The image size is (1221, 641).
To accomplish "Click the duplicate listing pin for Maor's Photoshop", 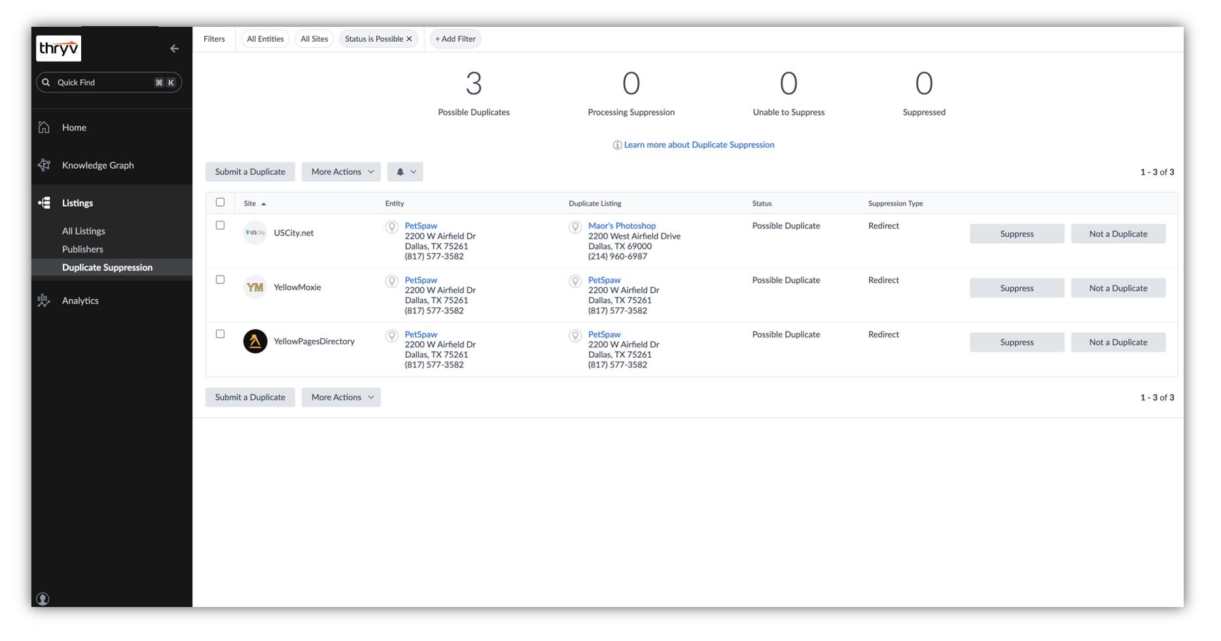I will pyautogui.click(x=575, y=227).
